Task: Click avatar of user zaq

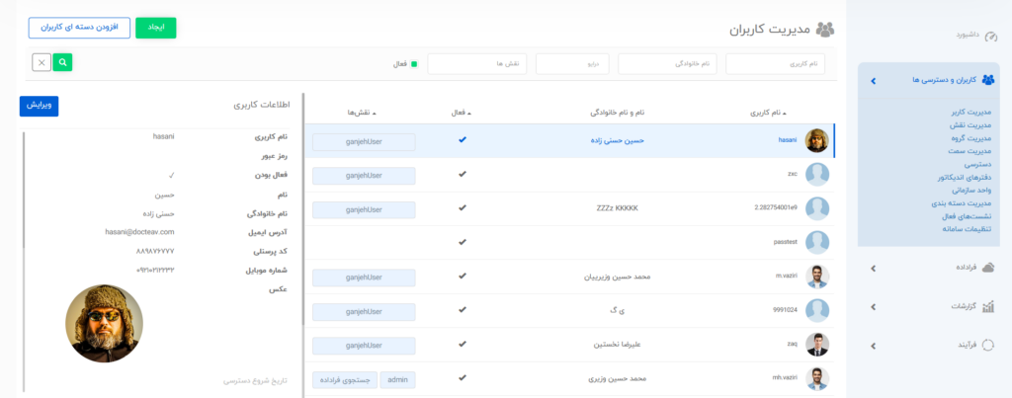Action: point(817,345)
